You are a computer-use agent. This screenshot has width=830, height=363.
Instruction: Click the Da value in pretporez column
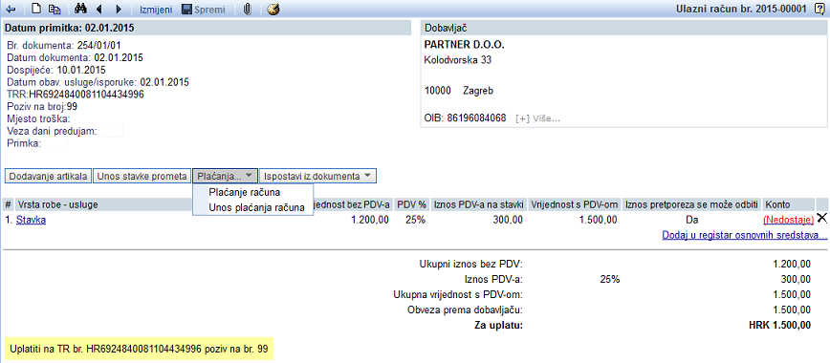[x=693, y=220]
